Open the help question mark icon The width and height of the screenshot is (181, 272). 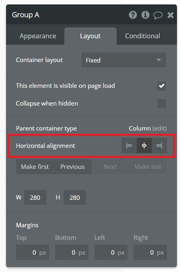(133, 15)
